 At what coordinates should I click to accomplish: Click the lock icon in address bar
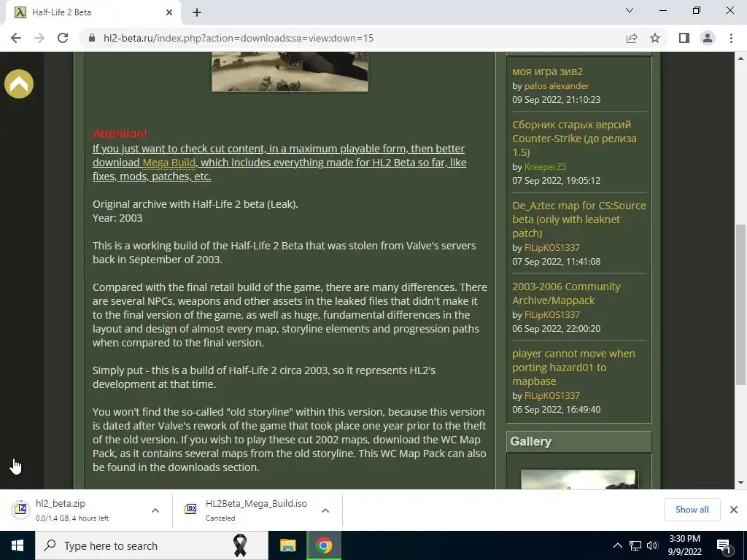[93, 38]
